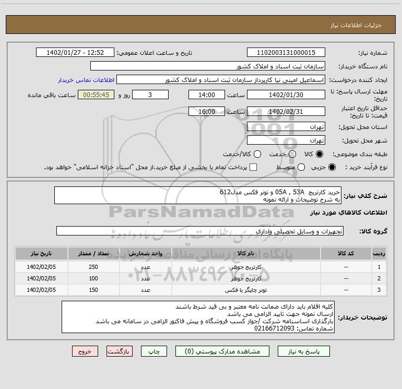Click the response deadline date 1402/01/30
402x389 pixels.
[286, 95]
